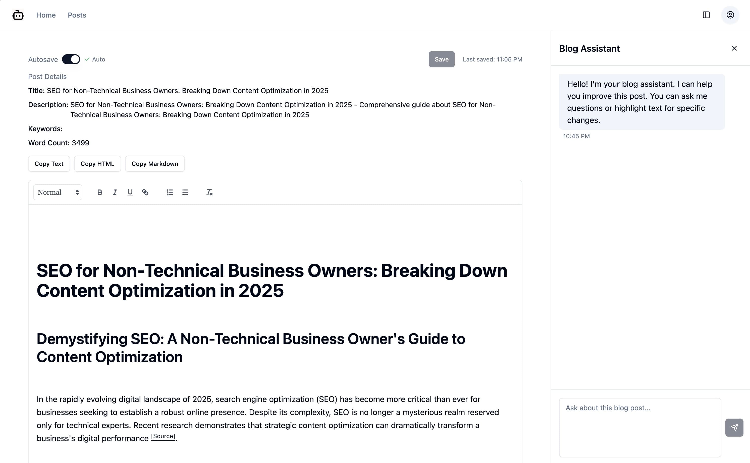Screen dimensions: 750x463
Task: Click the Save button
Action: (441, 59)
